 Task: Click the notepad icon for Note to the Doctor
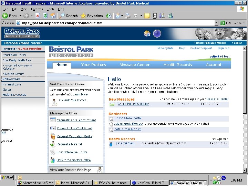[x=52, y=152]
